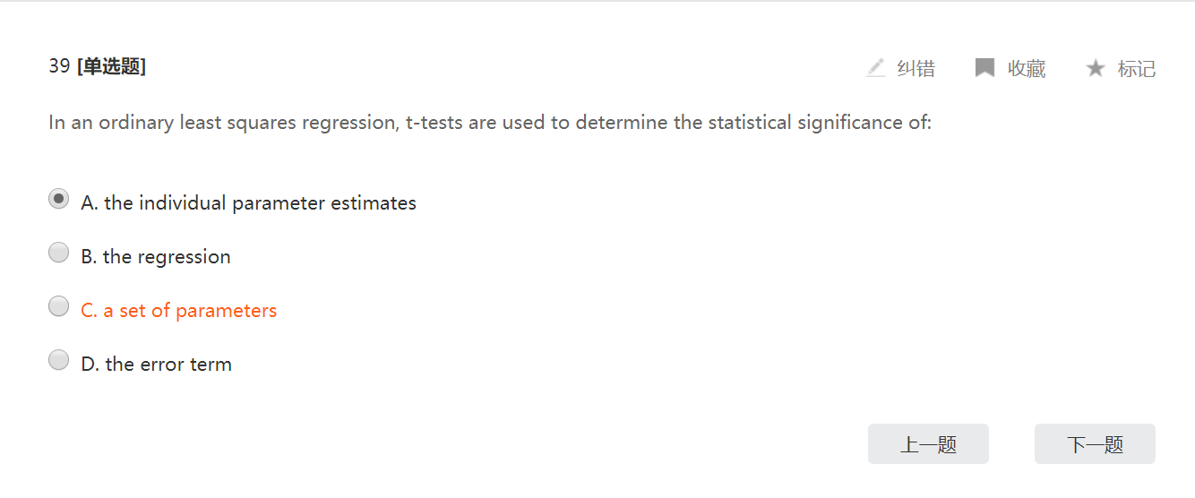1195x498 pixels.
Task: Click the 收藏 text label
Action: tap(1027, 69)
